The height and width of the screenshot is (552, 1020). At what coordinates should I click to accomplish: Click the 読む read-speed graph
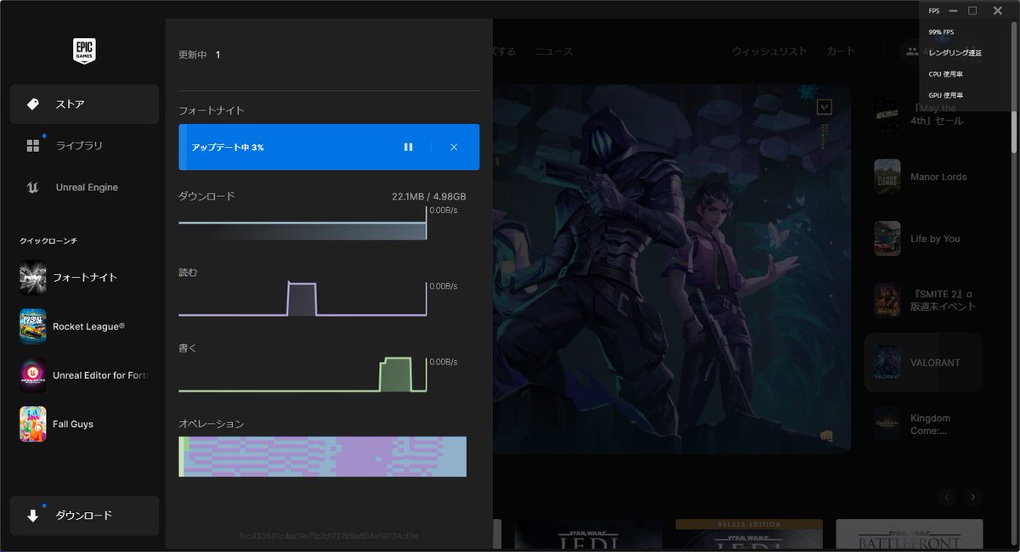tap(303, 299)
